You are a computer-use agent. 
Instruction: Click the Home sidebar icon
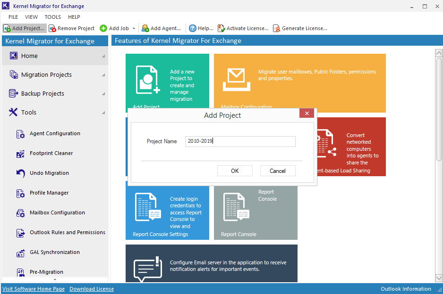[14, 56]
